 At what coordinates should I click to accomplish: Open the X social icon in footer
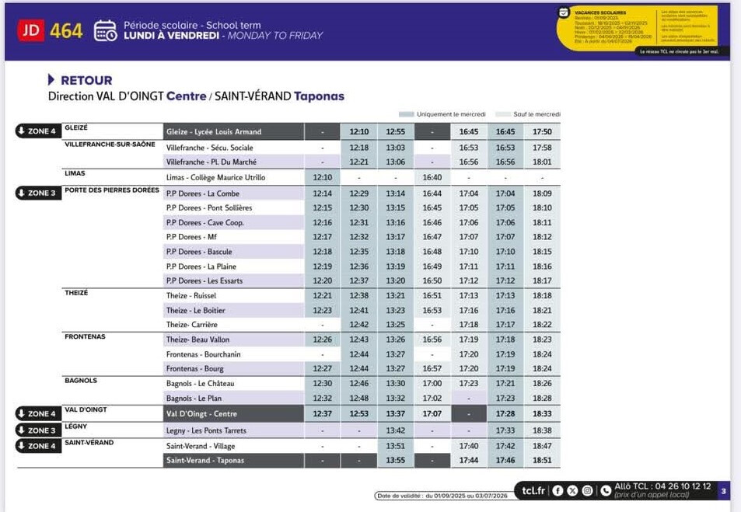point(572,491)
